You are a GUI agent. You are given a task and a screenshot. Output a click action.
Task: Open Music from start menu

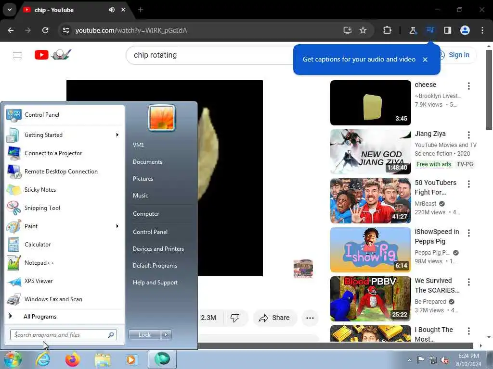point(140,196)
